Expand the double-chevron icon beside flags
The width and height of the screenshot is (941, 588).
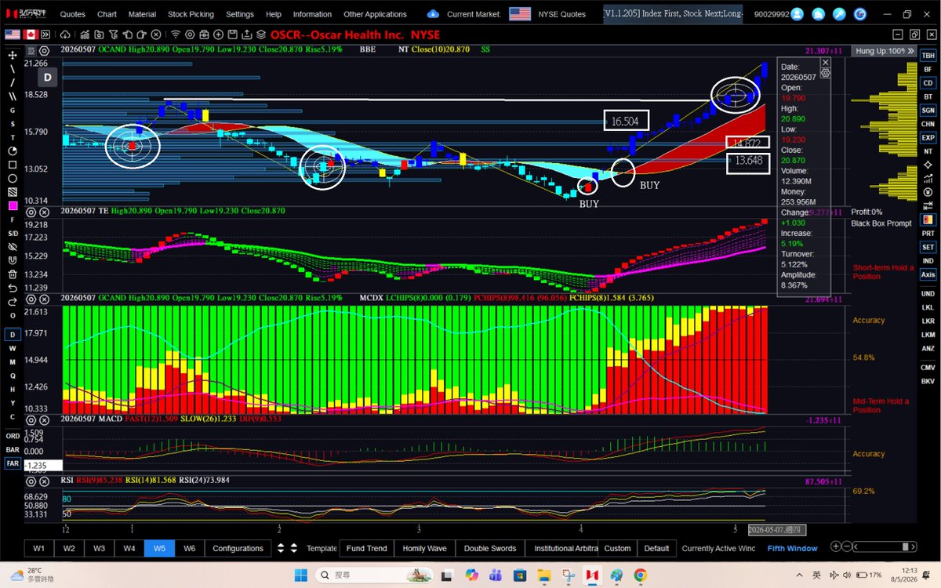click(x=45, y=34)
